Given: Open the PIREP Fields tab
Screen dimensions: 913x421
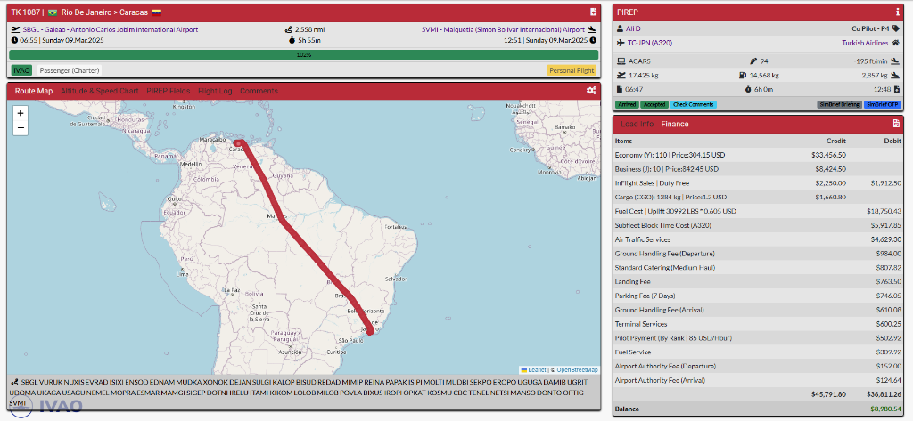Looking at the screenshot, I should pos(169,91).
